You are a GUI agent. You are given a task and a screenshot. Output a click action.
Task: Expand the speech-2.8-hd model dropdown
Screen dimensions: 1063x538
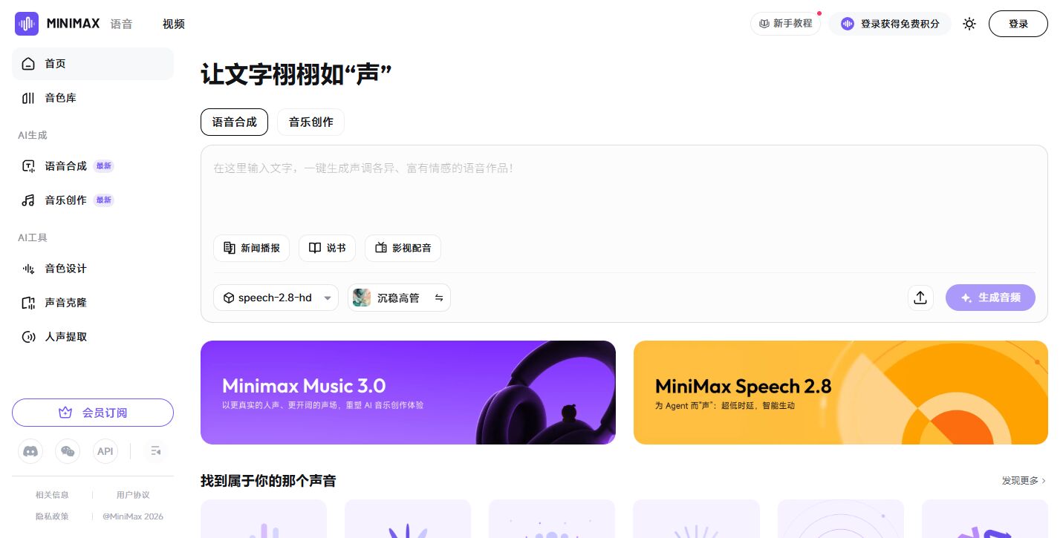pos(276,298)
